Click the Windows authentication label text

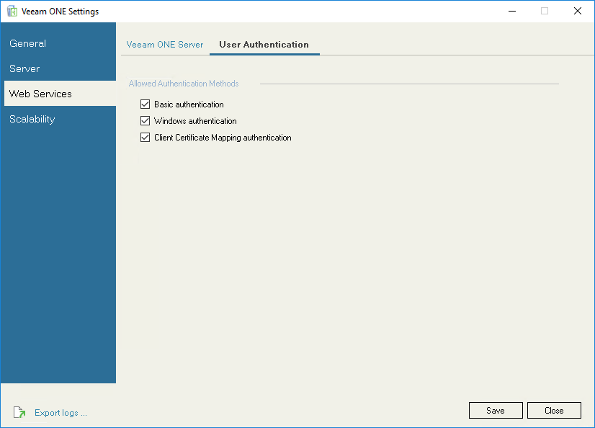coord(195,121)
